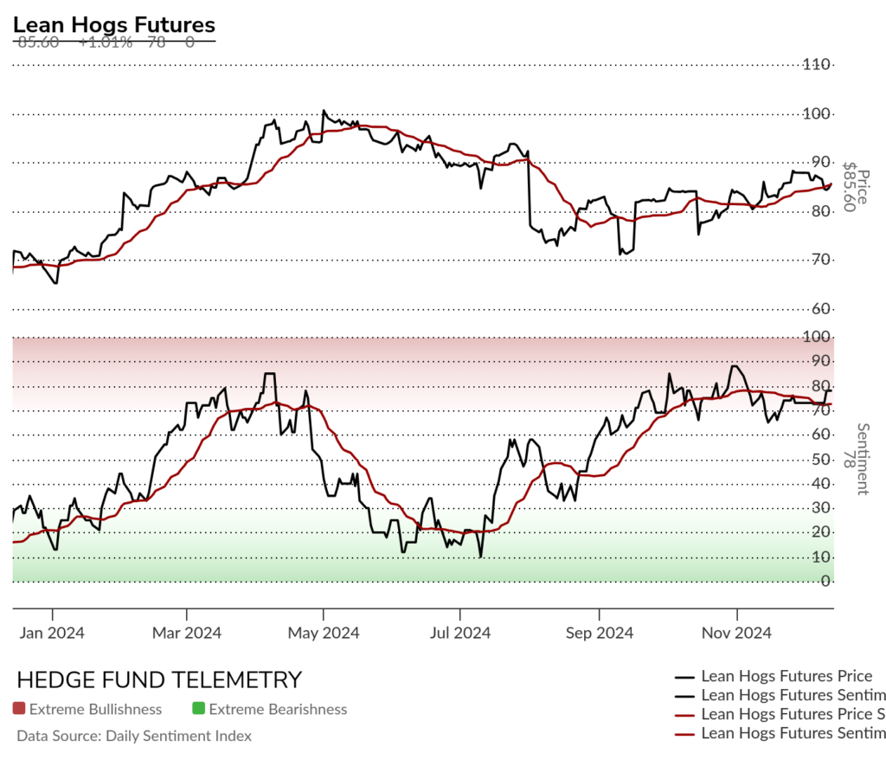The width and height of the screenshot is (886, 760).
Task: Select the Jul 2024 axis tick label
Action: point(460,633)
